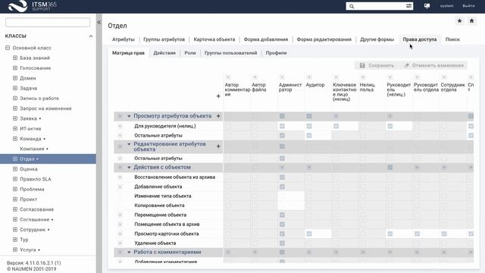485x273 pixels.
Task: Switch to the Поиск tab
Action: [x=452, y=39]
